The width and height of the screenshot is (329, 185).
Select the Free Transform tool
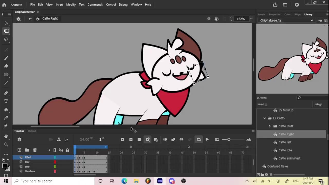[6, 31]
